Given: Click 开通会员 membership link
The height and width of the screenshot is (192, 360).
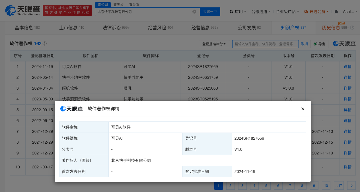Looking at the screenshot, I should pyautogui.click(x=317, y=12).
